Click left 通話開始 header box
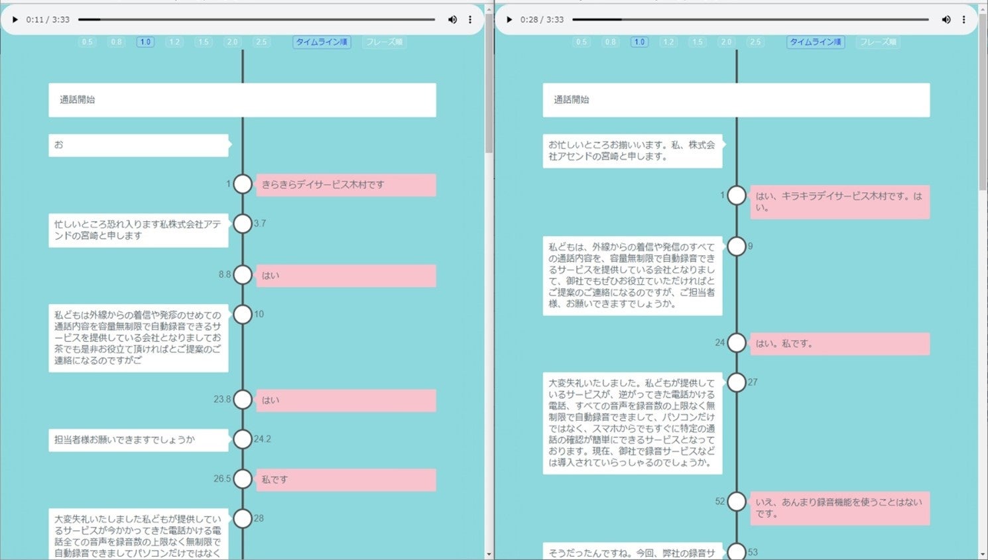The image size is (988, 560). coord(242,100)
